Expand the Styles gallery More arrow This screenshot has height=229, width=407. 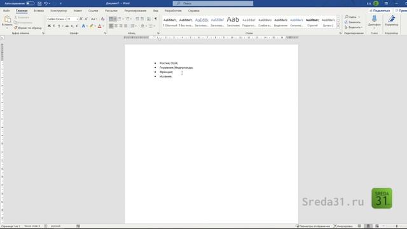click(x=338, y=26)
